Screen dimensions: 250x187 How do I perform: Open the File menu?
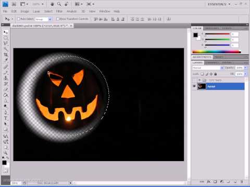point(5,11)
